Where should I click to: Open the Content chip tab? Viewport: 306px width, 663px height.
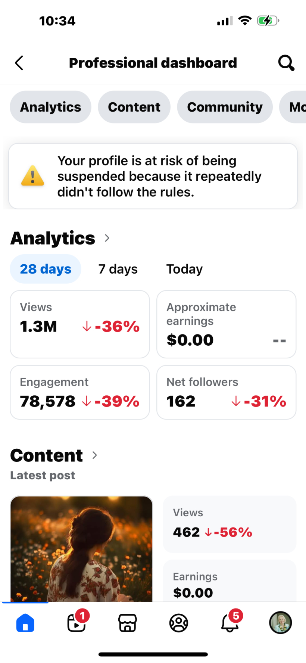(x=134, y=107)
